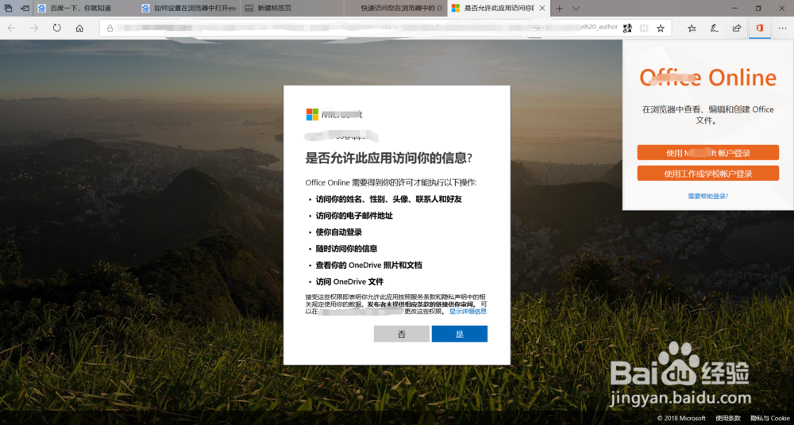Viewport: 794px width, 425px height.
Task: Maximize the browser window
Action: point(758,8)
